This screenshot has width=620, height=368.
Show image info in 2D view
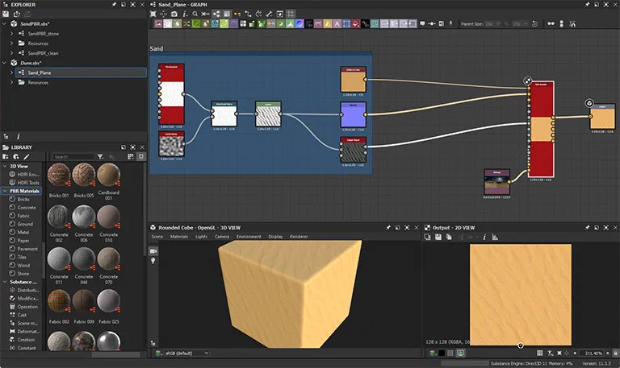click(x=484, y=237)
